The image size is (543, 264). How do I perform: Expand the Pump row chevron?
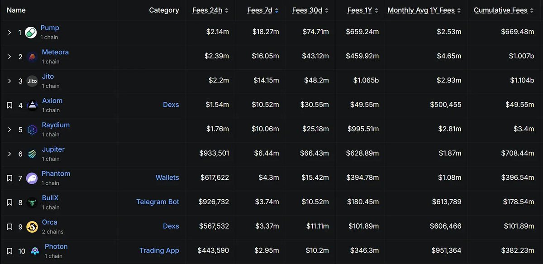(x=10, y=33)
